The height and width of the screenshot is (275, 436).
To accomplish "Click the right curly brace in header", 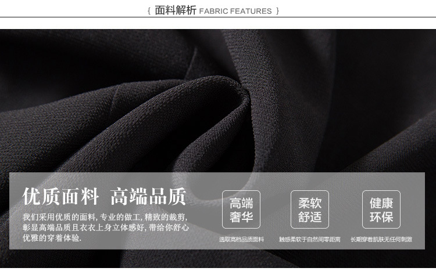I will coord(278,11).
